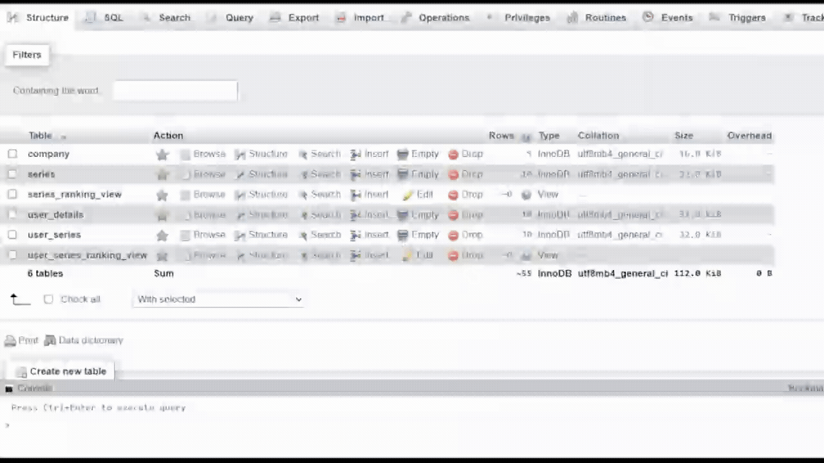Click the Create new table button
The height and width of the screenshot is (463, 824).
pyautogui.click(x=61, y=371)
